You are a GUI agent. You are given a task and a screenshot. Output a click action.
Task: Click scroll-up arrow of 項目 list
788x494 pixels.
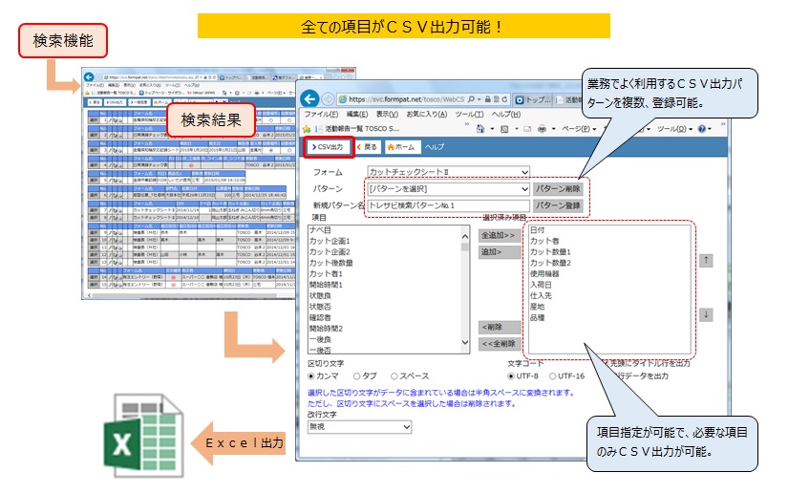point(465,236)
